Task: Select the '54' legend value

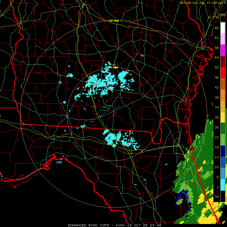Action: coord(217,58)
